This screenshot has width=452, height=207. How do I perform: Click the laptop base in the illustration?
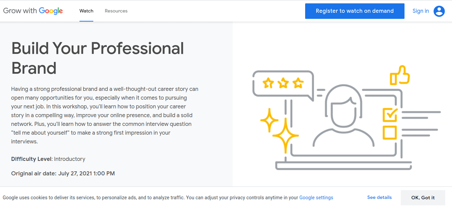coord(344,166)
